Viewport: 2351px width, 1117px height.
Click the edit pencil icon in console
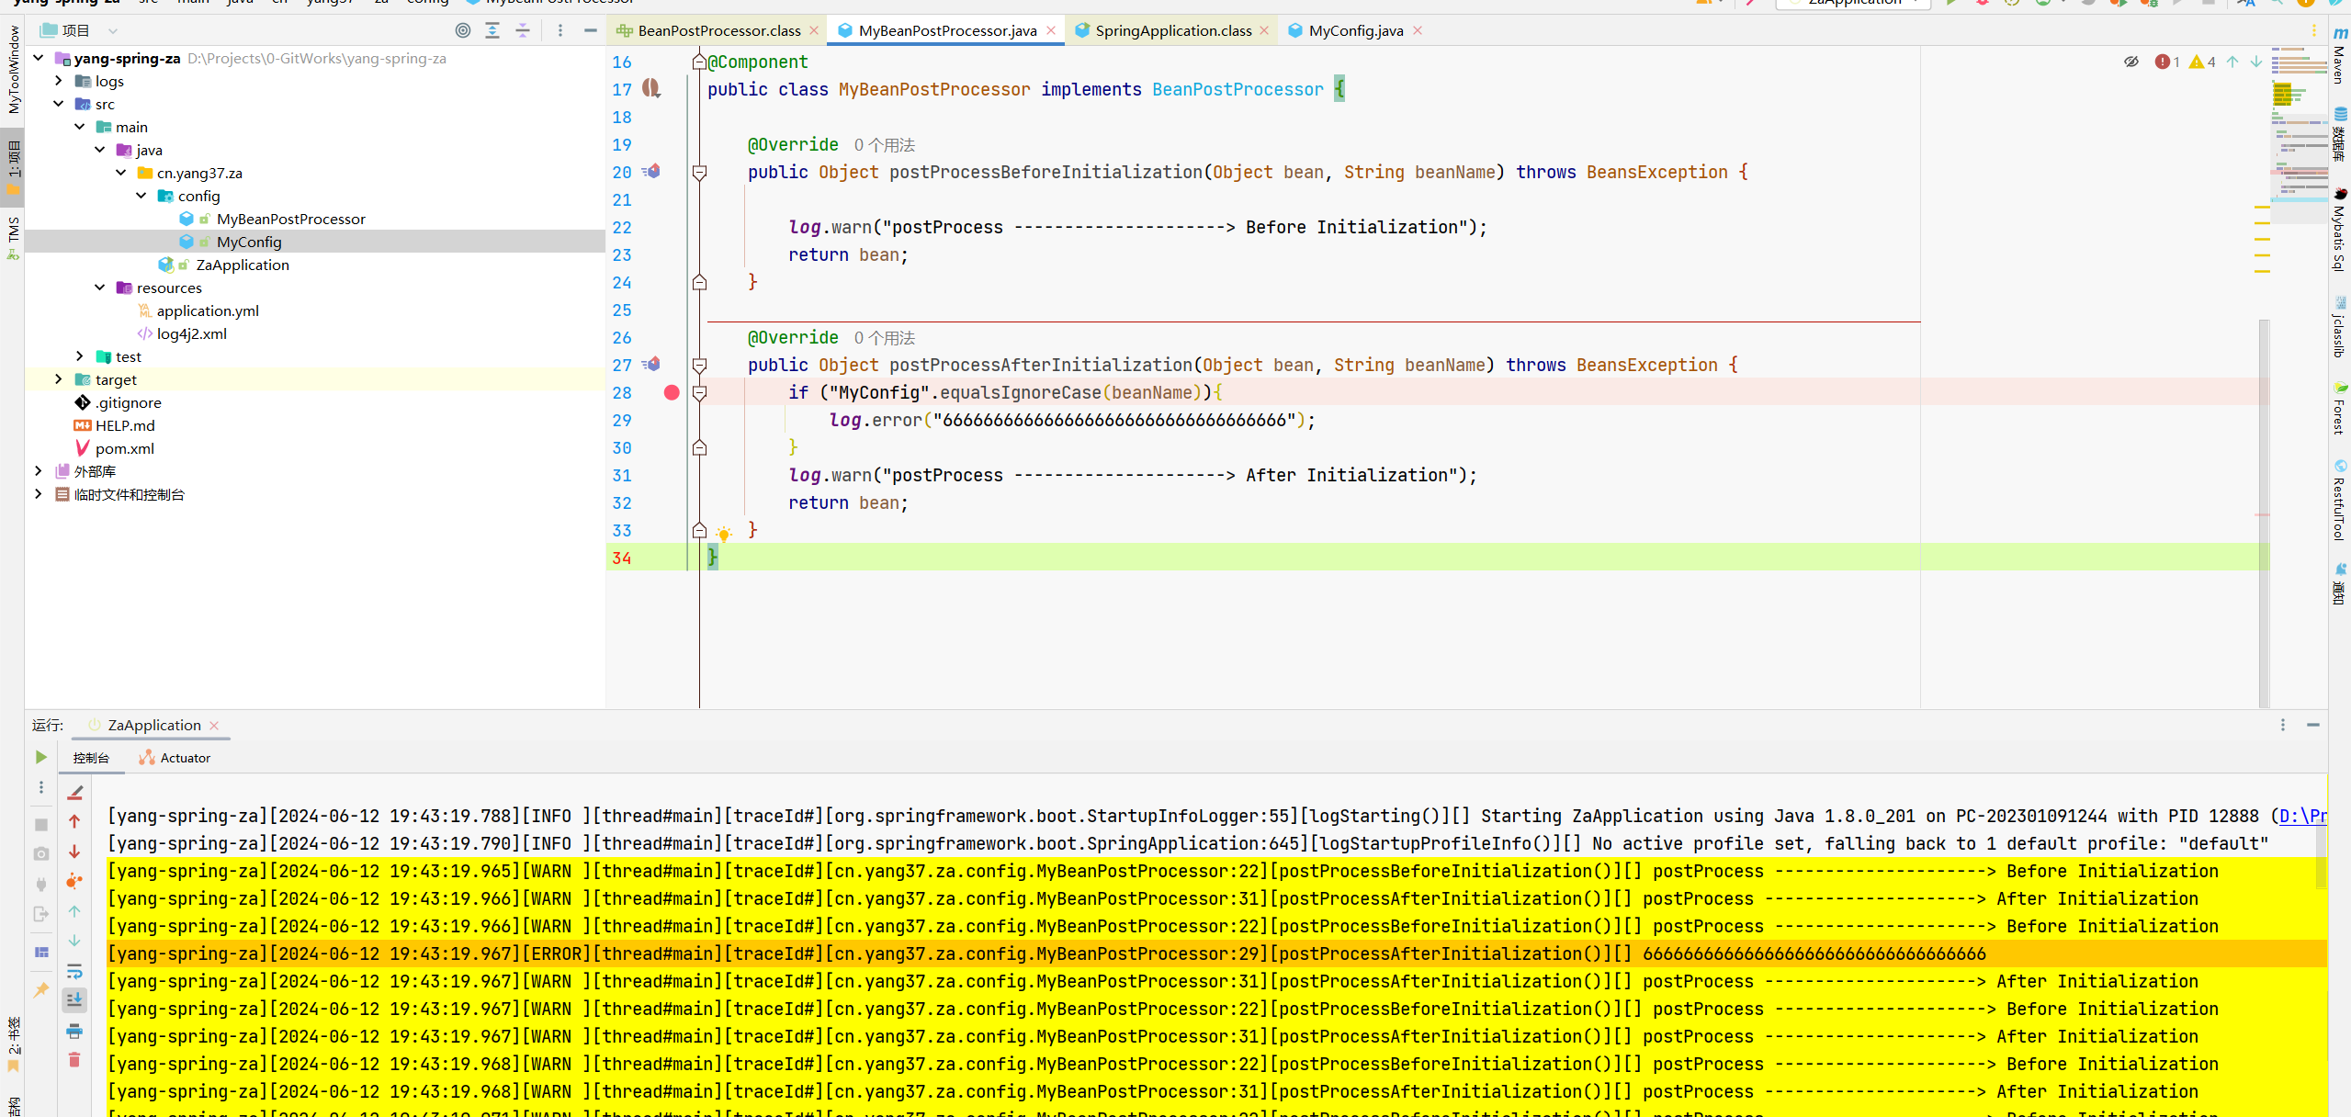(x=75, y=792)
